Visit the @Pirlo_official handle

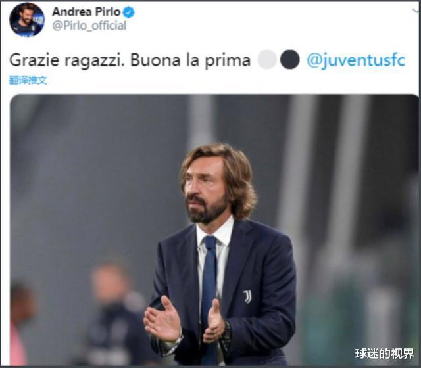click(89, 26)
